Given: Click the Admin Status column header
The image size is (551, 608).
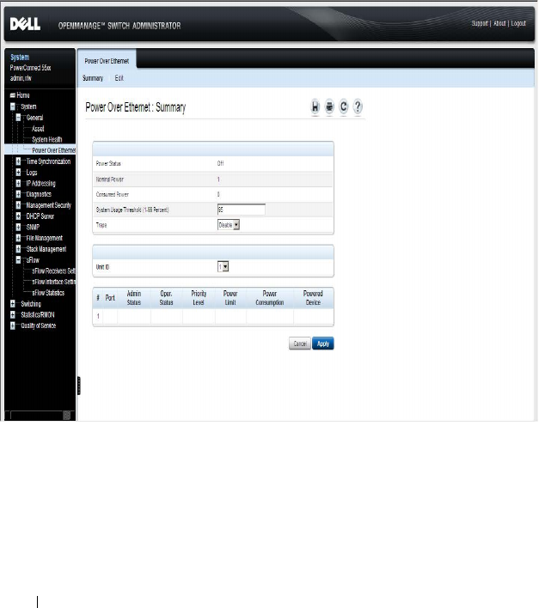Looking at the screenshot, I should point(134,298).
